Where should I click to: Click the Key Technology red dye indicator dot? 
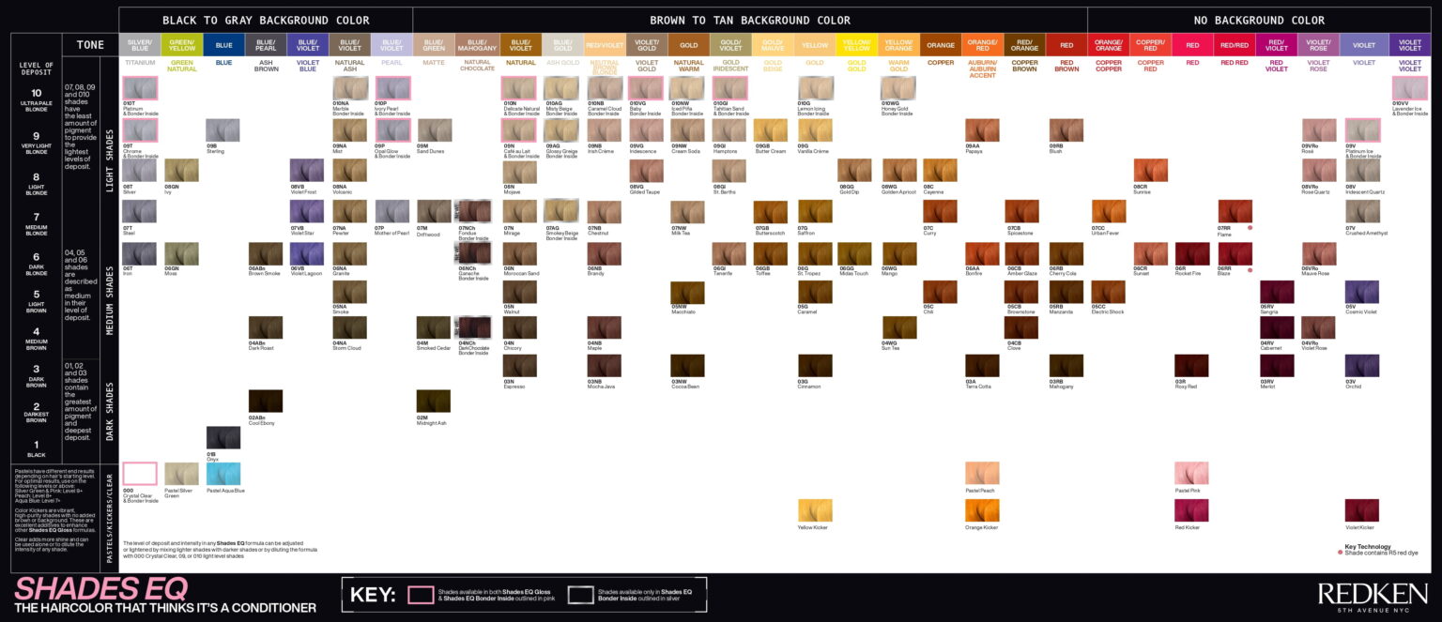tap(1340, 553)
